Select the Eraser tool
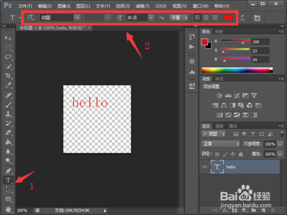The height and width of the screenshot is (215, 287). pyautogui.click(x=8, y=132)
